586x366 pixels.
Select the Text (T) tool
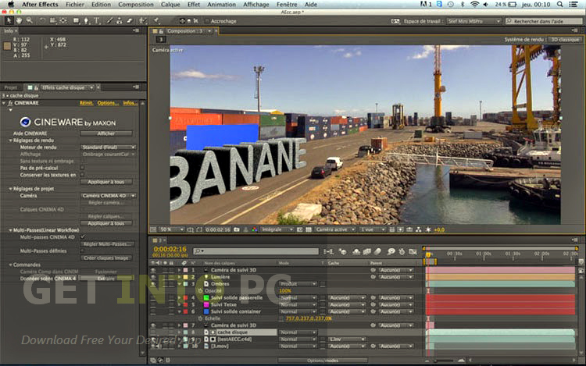coord(96,21)
